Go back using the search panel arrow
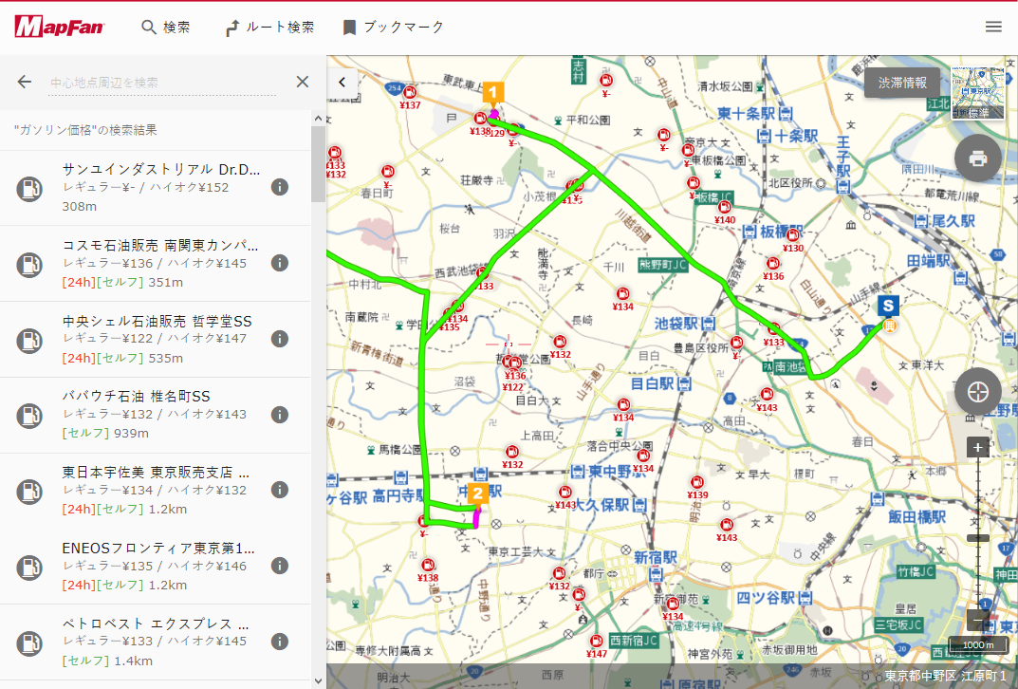 (24, 82)
